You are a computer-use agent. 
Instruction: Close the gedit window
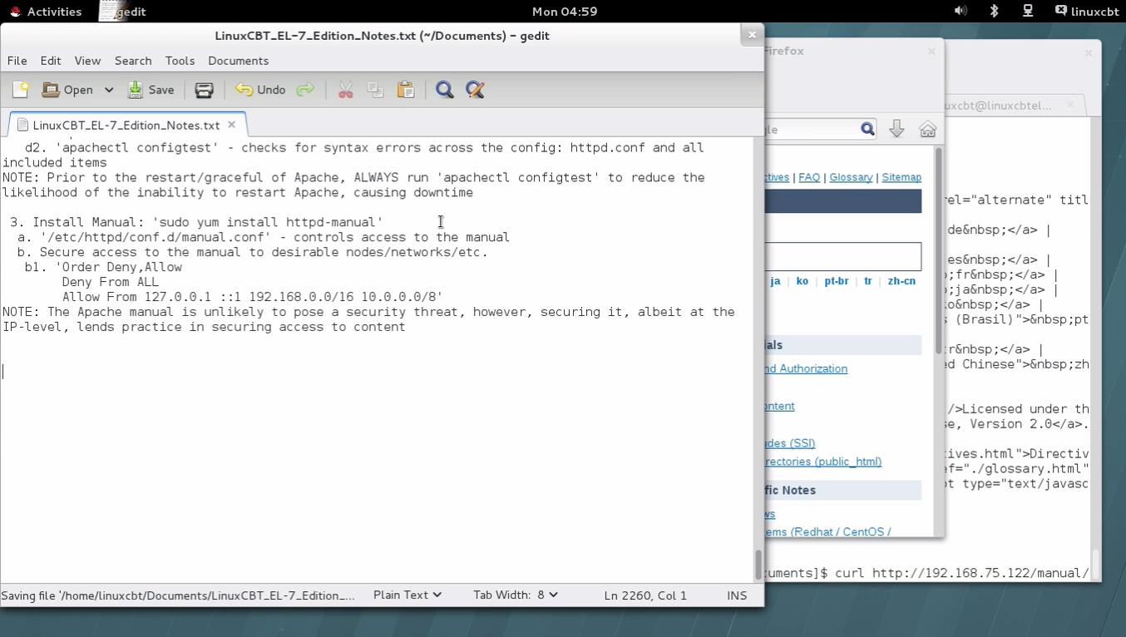tap(752, 34)
